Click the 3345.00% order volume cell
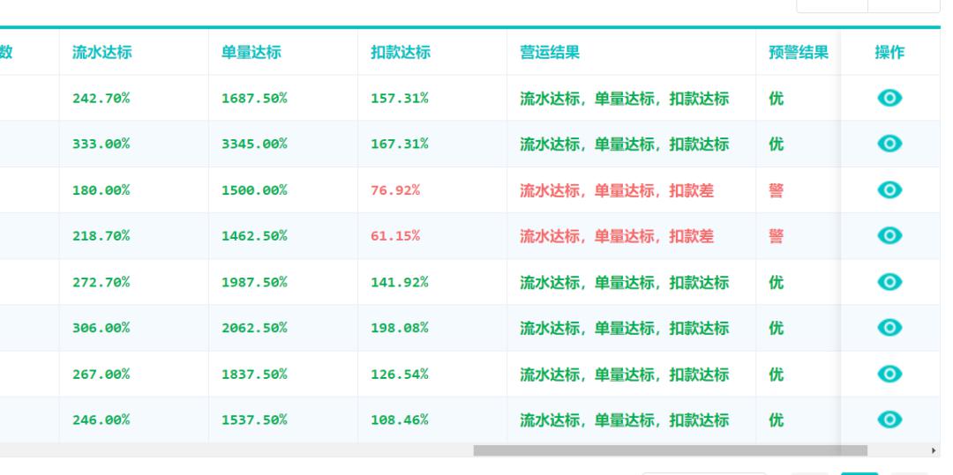This screenshot has width=953, height=475. (x=254, y=144)
